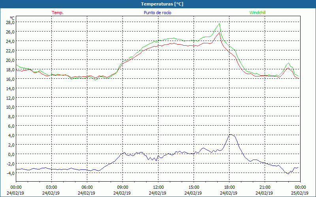Click the 6,0 y-axis value
316x197 pixels.
[x=11, y=126]
